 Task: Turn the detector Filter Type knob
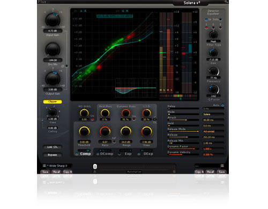(x=213, y=35)
